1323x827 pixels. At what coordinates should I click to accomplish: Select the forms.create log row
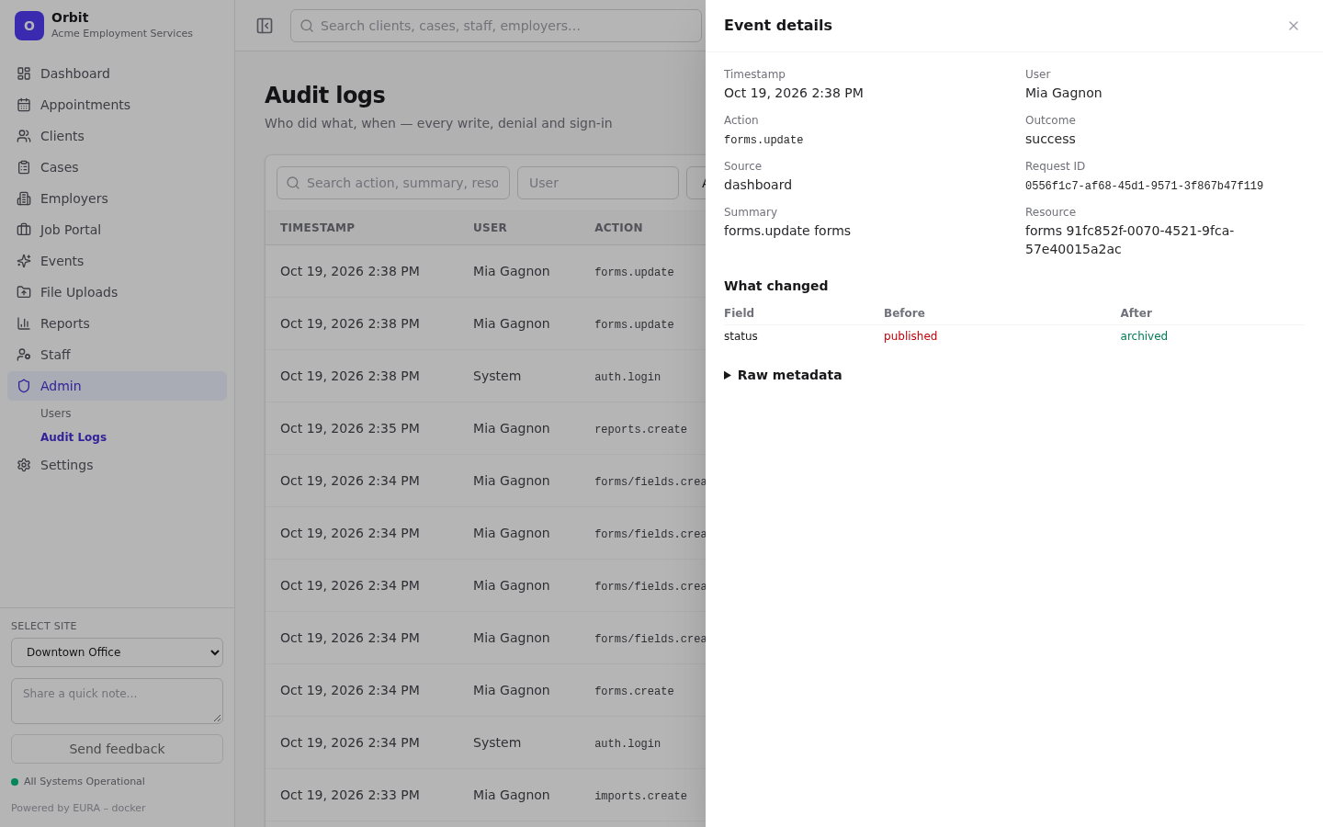pyautogui.click(x=485, y=690)
